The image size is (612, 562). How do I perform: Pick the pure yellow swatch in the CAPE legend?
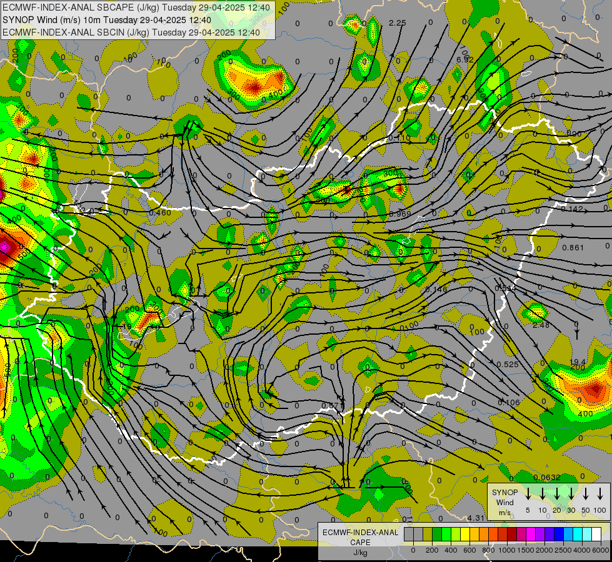pos(465,534)
